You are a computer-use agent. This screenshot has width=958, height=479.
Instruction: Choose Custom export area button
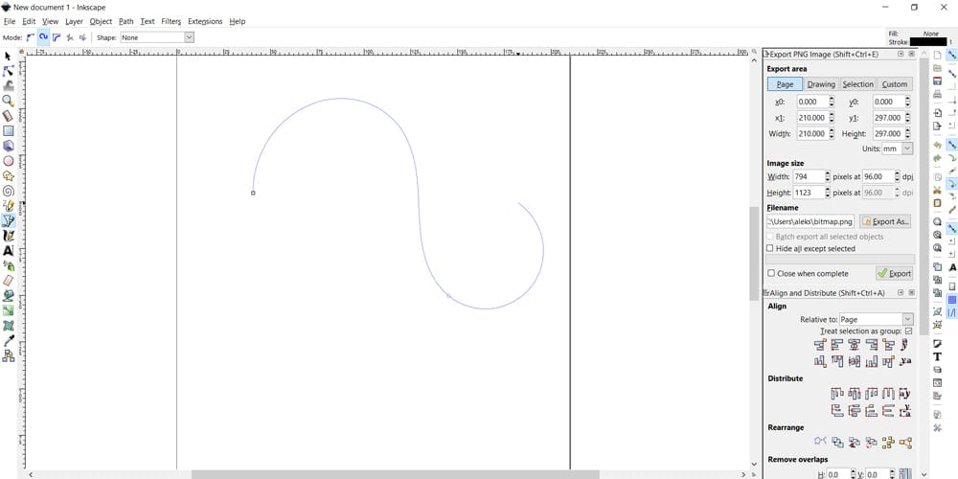pyautogui.click(x=895, y=84)
